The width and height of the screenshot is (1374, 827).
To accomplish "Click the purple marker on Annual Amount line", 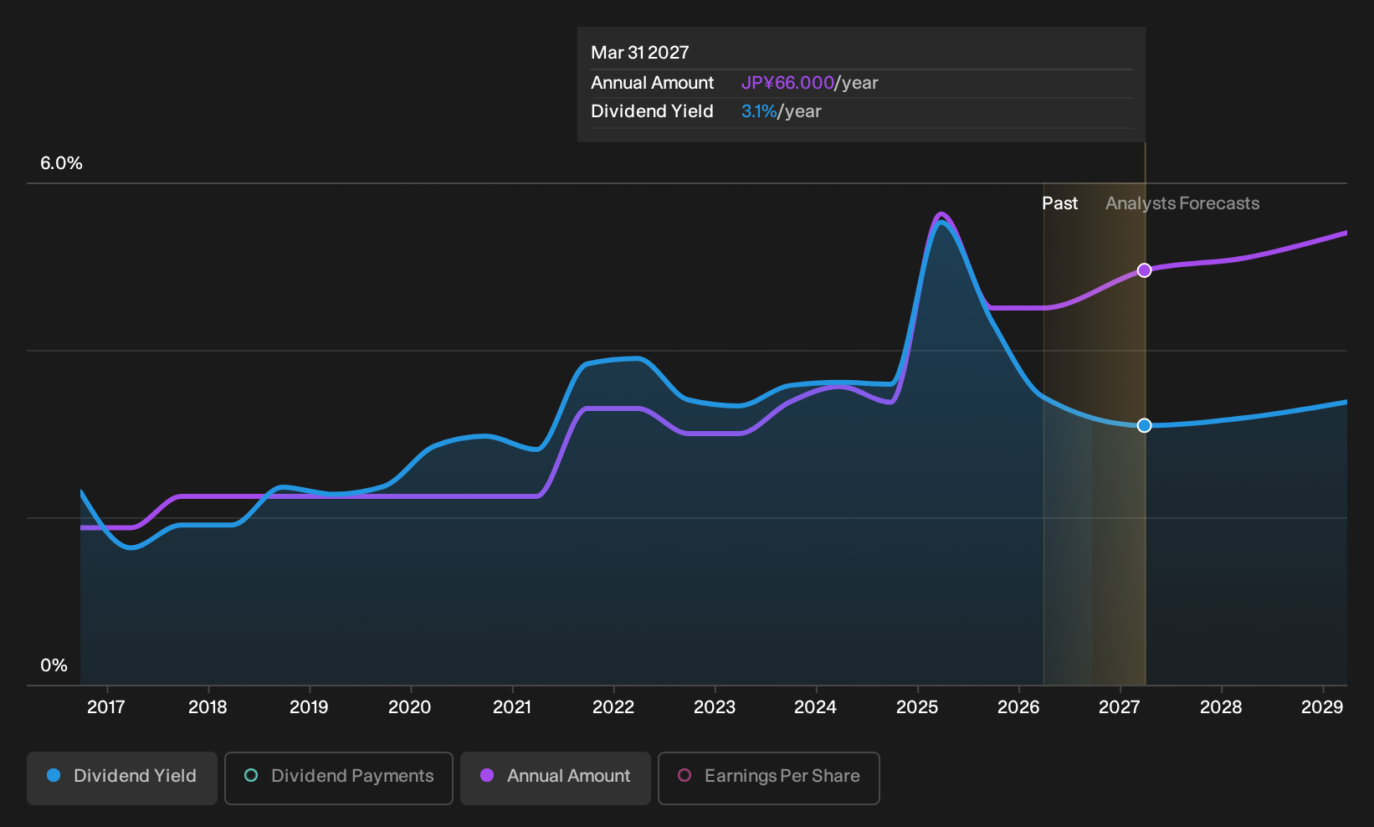I will [1145, 270].
